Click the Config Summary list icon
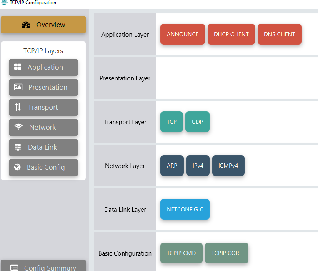 [14, 268]
